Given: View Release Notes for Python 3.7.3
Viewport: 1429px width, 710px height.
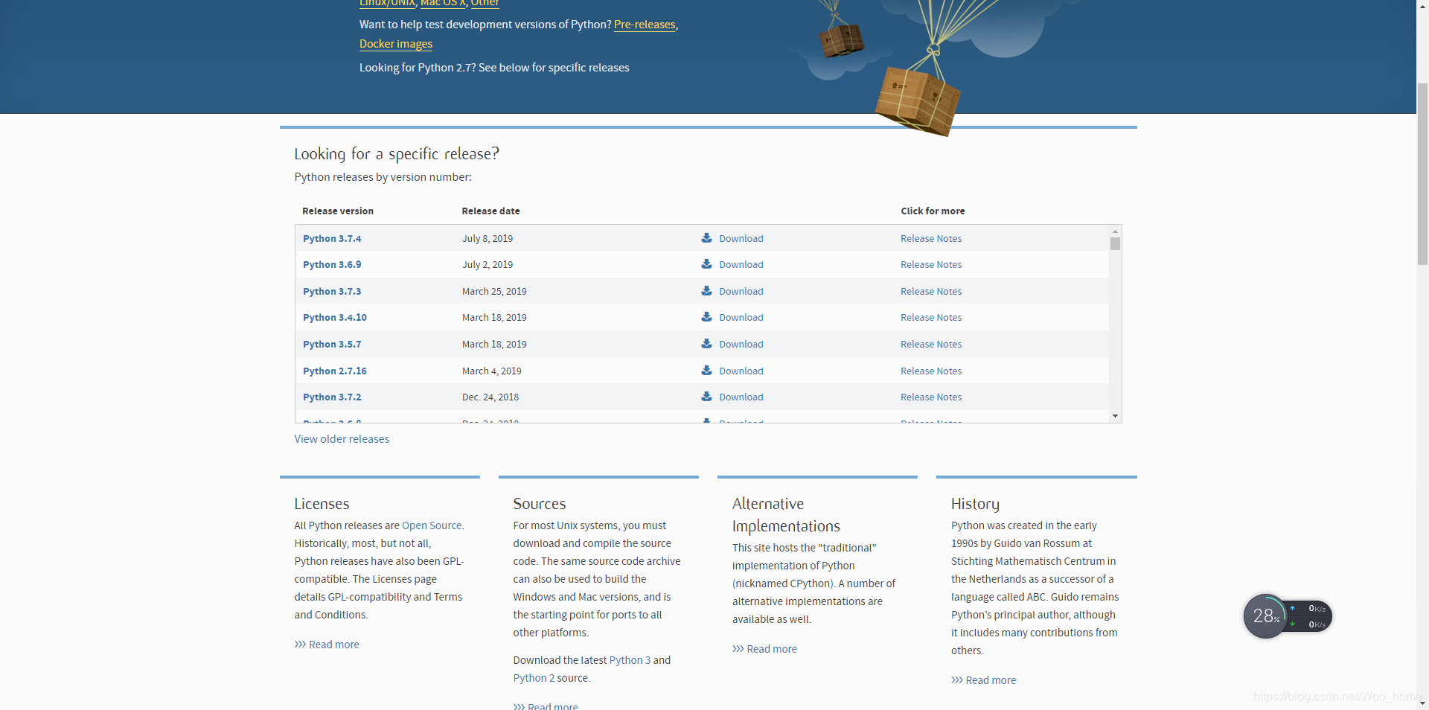Looking at the screenshot, I should point(931,292).
